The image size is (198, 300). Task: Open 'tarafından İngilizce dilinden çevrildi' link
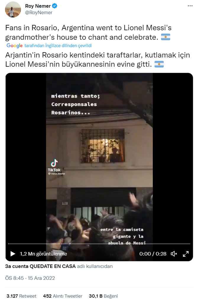pyautogui.click(x=58, y=46)
